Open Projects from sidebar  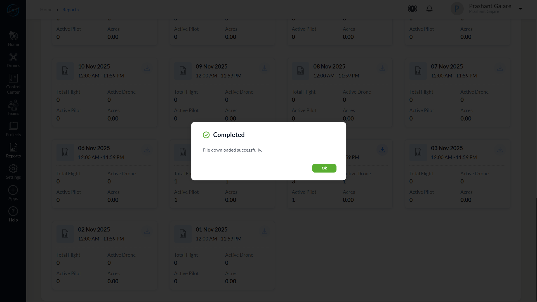tap(13, 129)
